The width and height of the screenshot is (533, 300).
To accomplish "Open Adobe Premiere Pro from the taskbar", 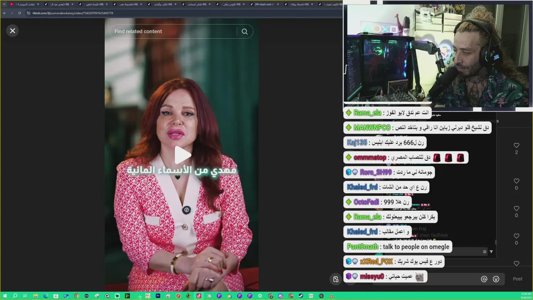I will point(158,296).
